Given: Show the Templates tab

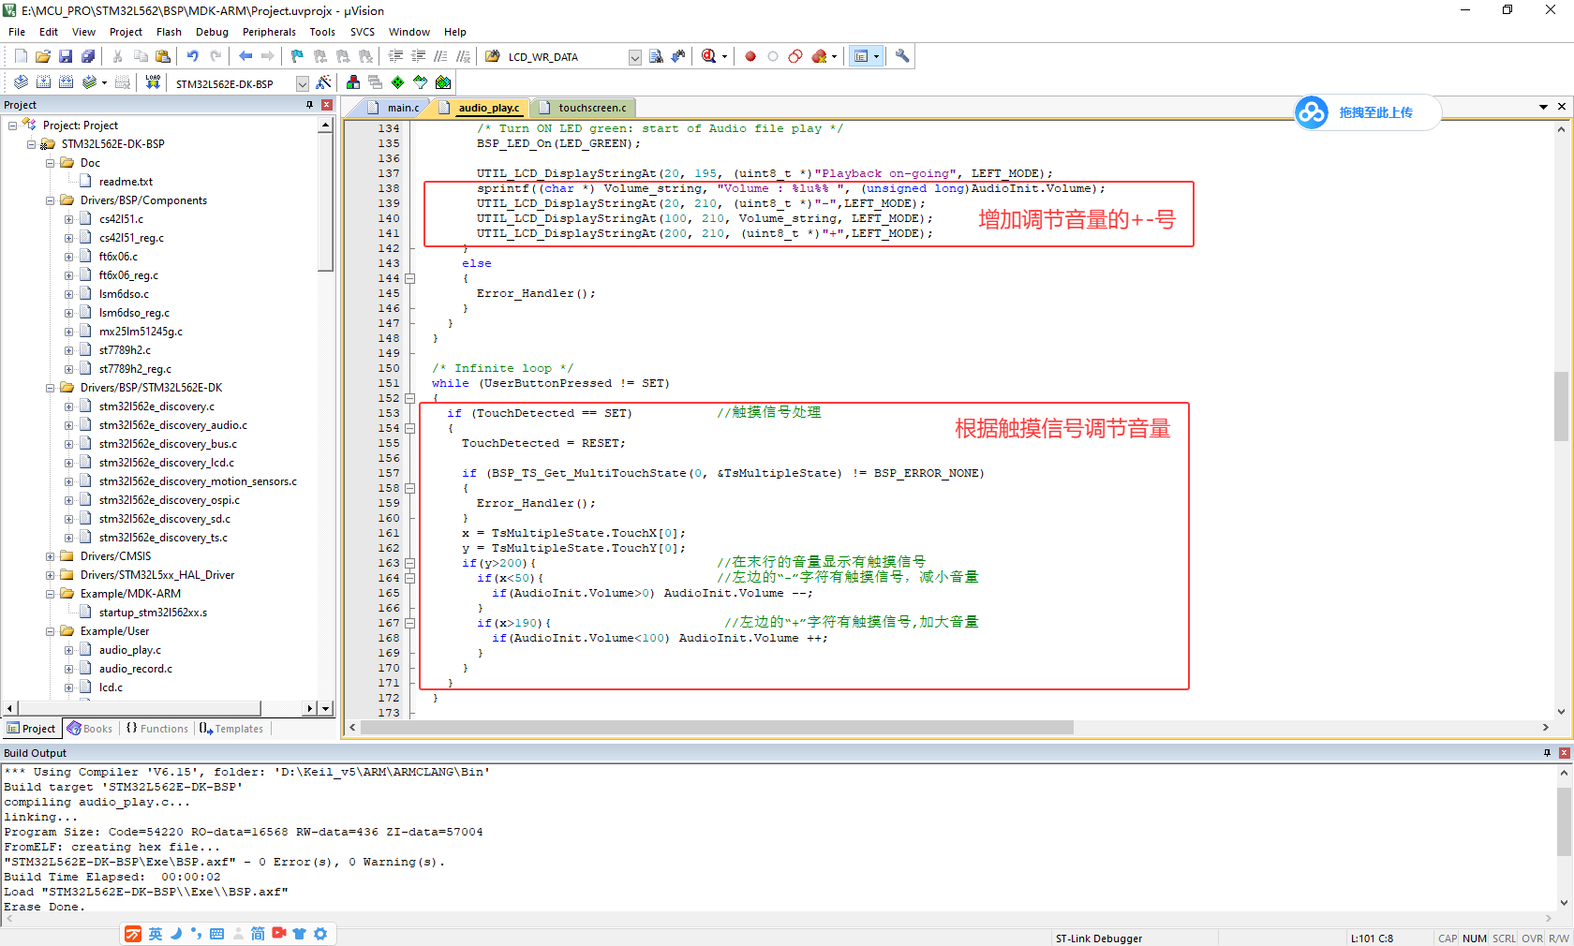Looking at the screenshot, I should (x=231, y=729).
